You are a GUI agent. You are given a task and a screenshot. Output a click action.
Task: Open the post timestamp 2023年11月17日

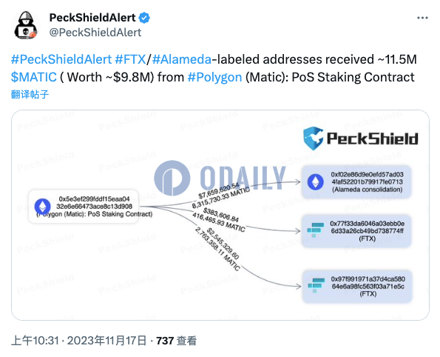pos(106,341)
